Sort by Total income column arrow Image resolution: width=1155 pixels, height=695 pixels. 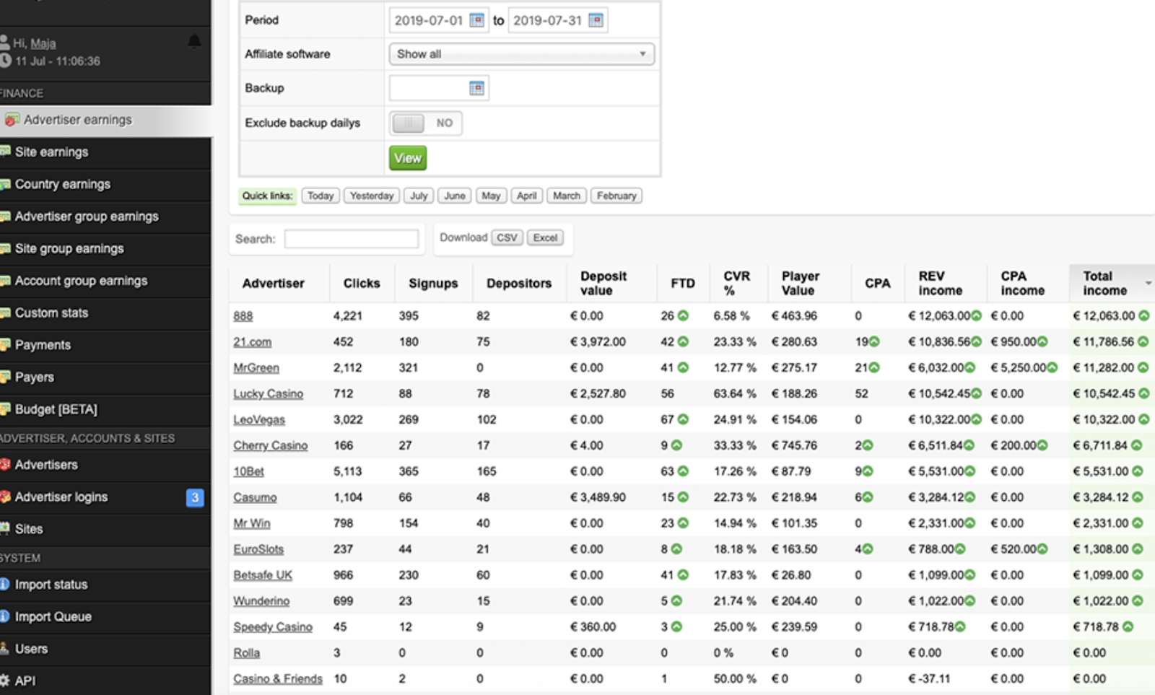(x=1148, y=283)
